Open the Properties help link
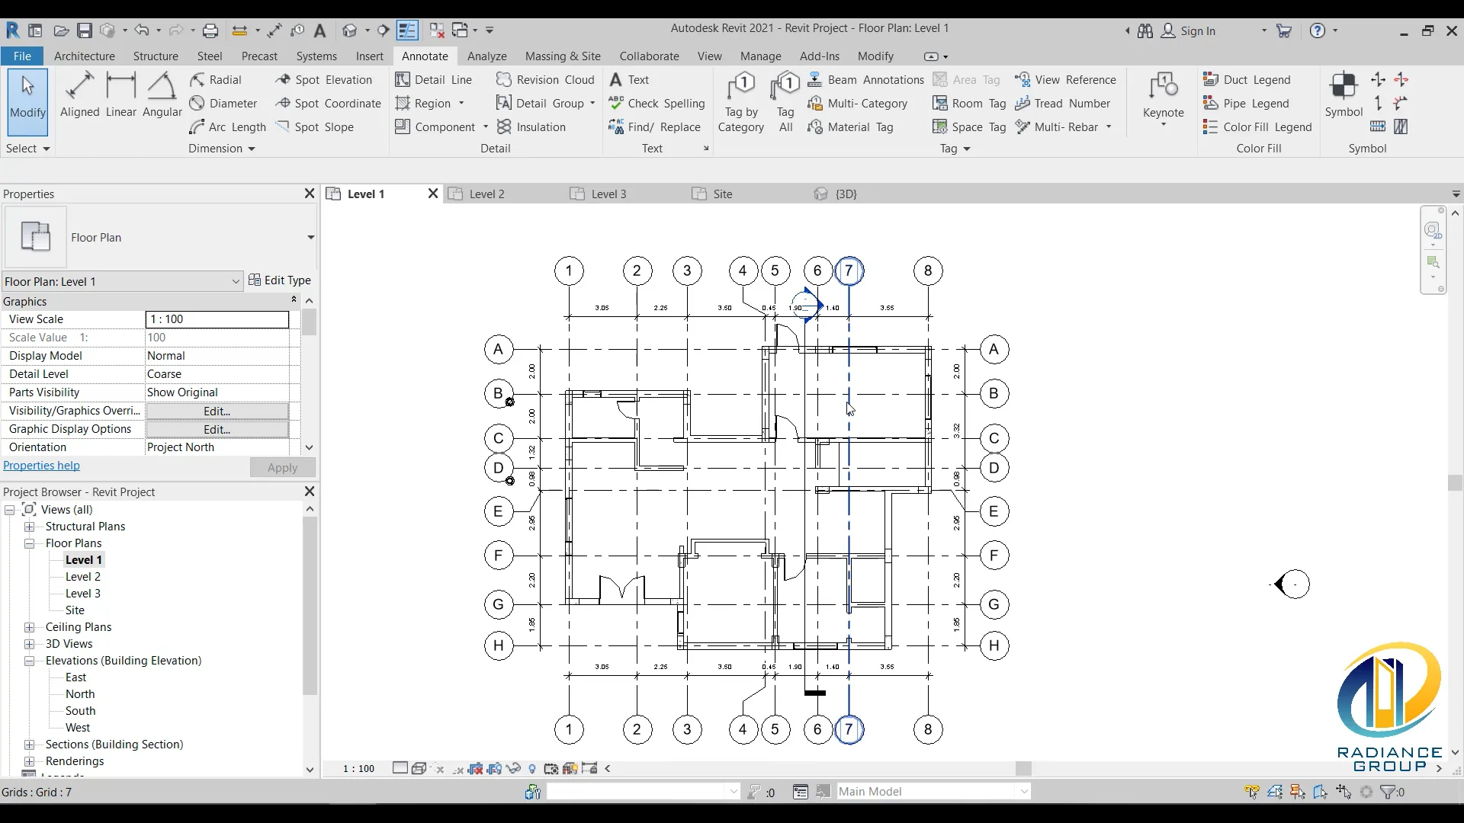The width and height of the screenshot is (1464, 823). [42, 466]
